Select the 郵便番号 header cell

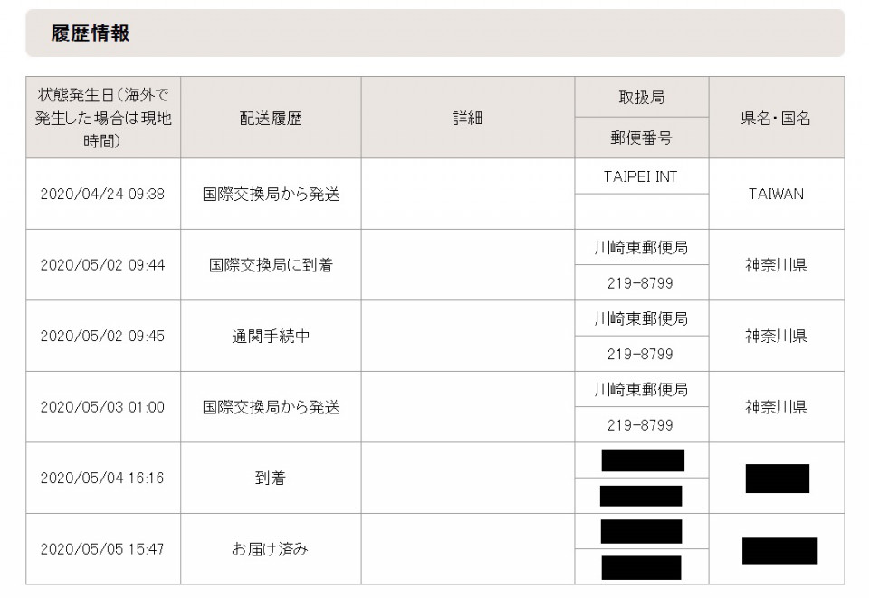(642, 138)
